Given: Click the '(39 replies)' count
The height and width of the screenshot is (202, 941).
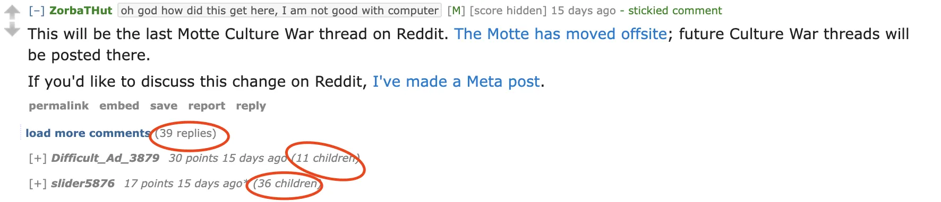Looking at the screenshot, I should point(185,133).
